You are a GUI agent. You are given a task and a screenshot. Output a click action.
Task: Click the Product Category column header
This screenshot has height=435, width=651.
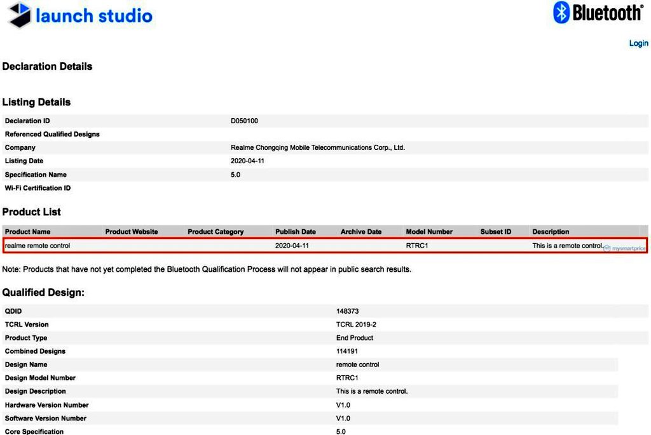(216, 232)
